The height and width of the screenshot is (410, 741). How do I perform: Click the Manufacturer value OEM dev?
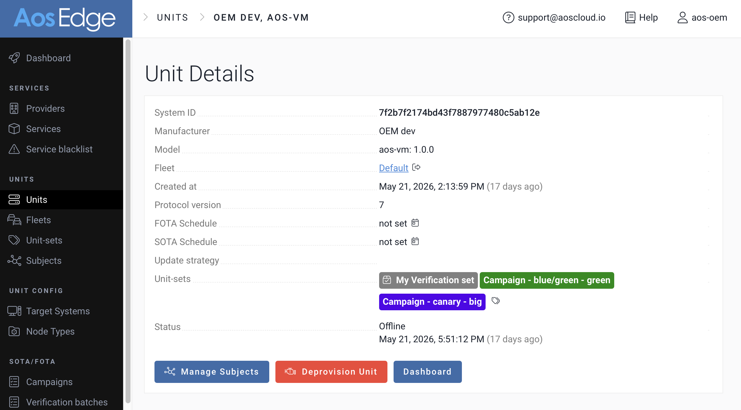397,131
